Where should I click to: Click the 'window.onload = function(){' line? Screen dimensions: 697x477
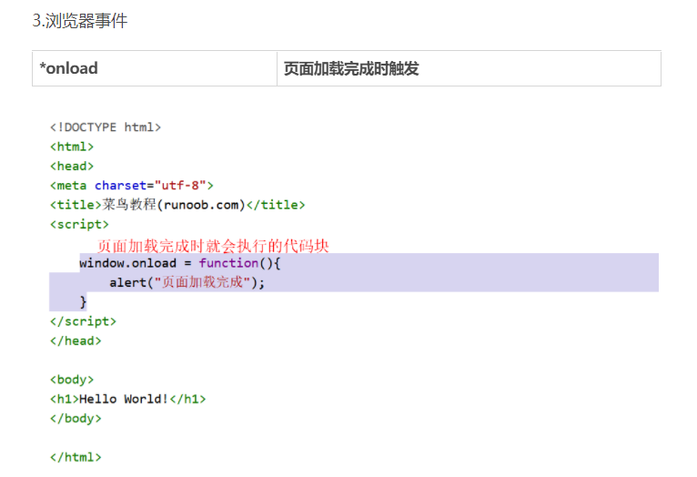[x=180, y=263]
